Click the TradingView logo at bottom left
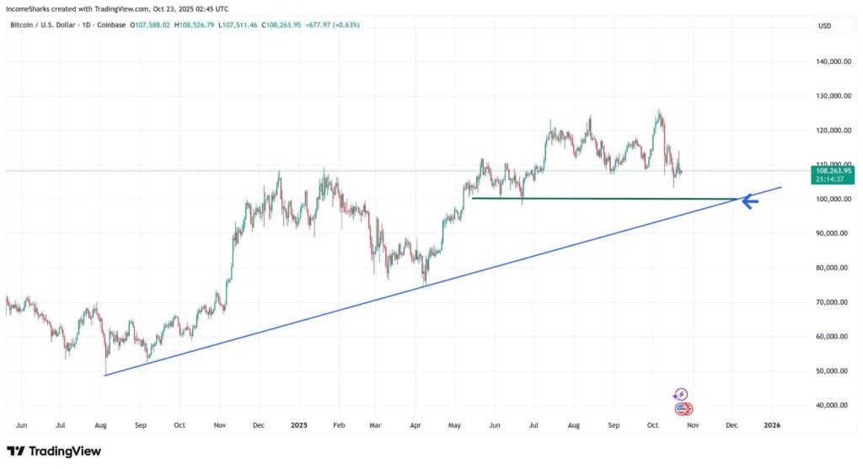 tap(54, 451)
